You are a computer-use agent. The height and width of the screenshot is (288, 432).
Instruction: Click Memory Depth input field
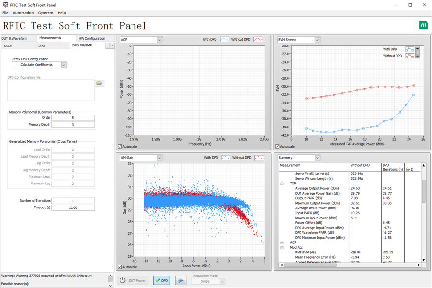[73, 125]
